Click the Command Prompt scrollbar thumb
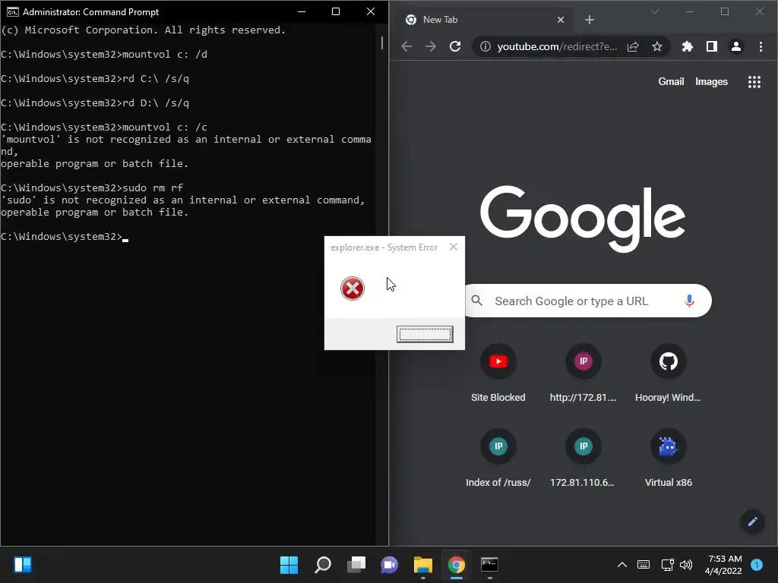 coord(381,43)
